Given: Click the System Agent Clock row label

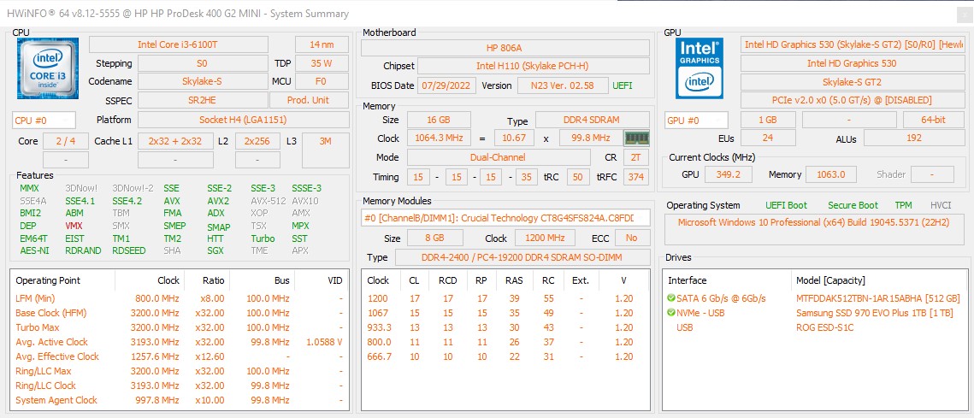Looking at the screenshot, I should pyautogui.click(x=56, y=400).
